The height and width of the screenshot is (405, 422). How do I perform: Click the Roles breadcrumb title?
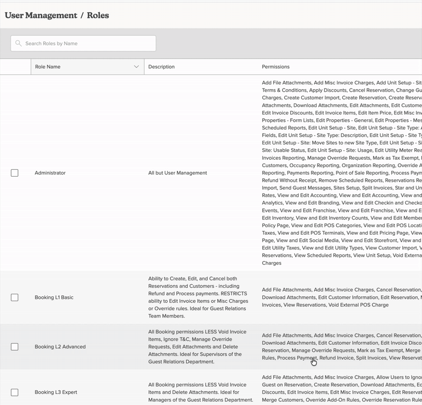coord(98,15)
